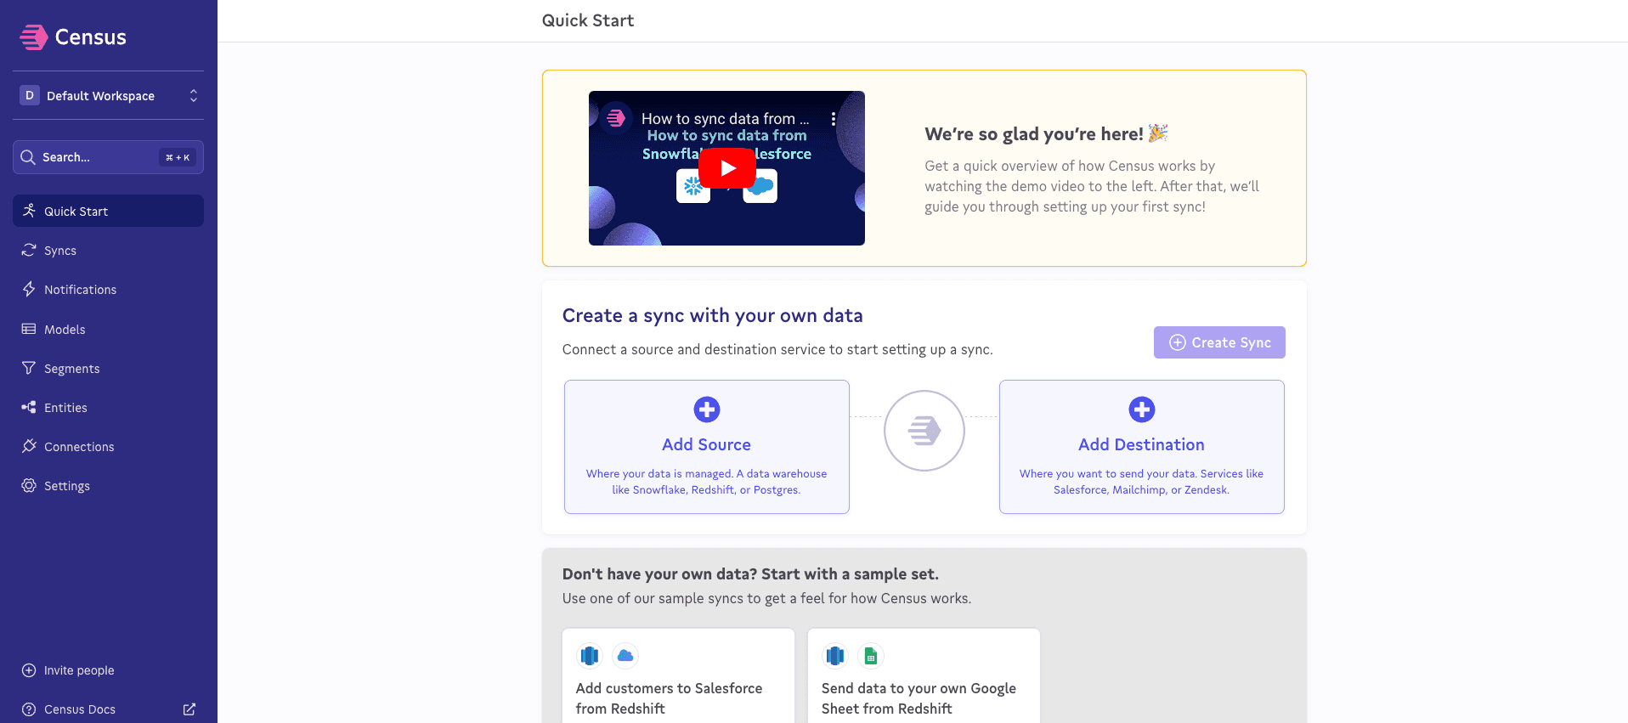The image size is (1628, 723).
Task: Click Invite people link
Action: 78,670
